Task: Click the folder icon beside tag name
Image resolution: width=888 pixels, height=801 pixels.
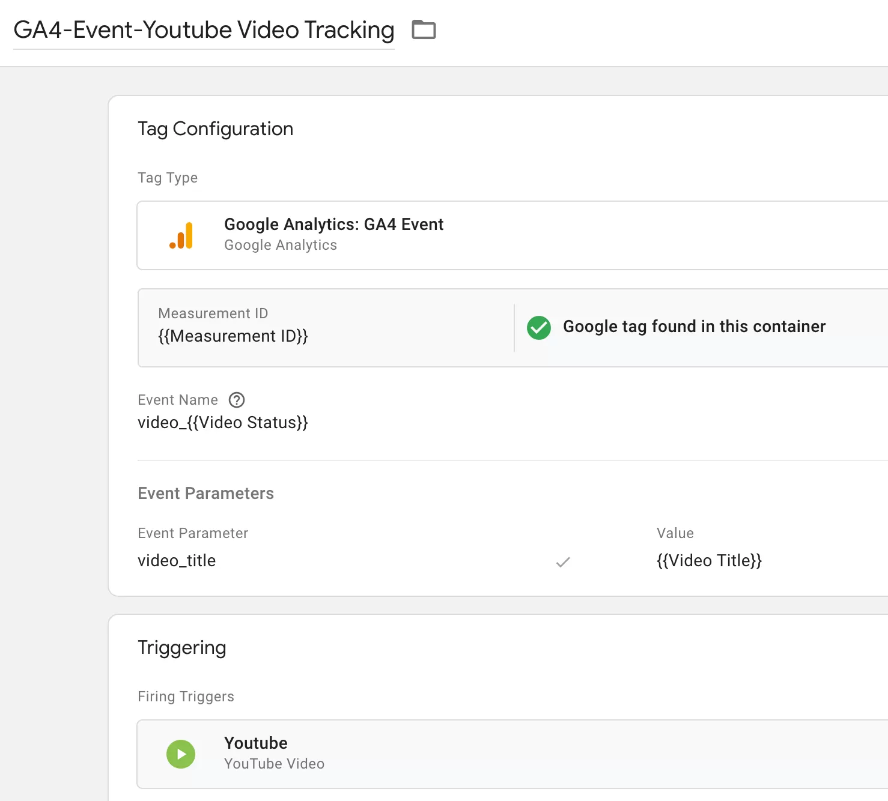Action: click(x=424, y=29)
